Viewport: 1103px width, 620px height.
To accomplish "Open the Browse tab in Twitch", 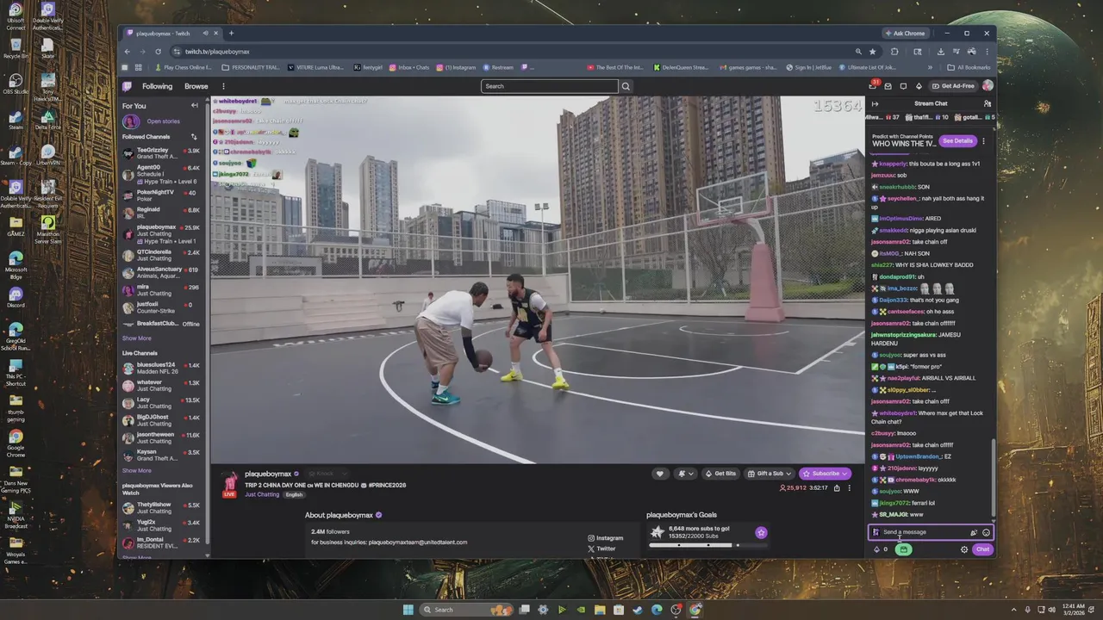I will 196,86.
